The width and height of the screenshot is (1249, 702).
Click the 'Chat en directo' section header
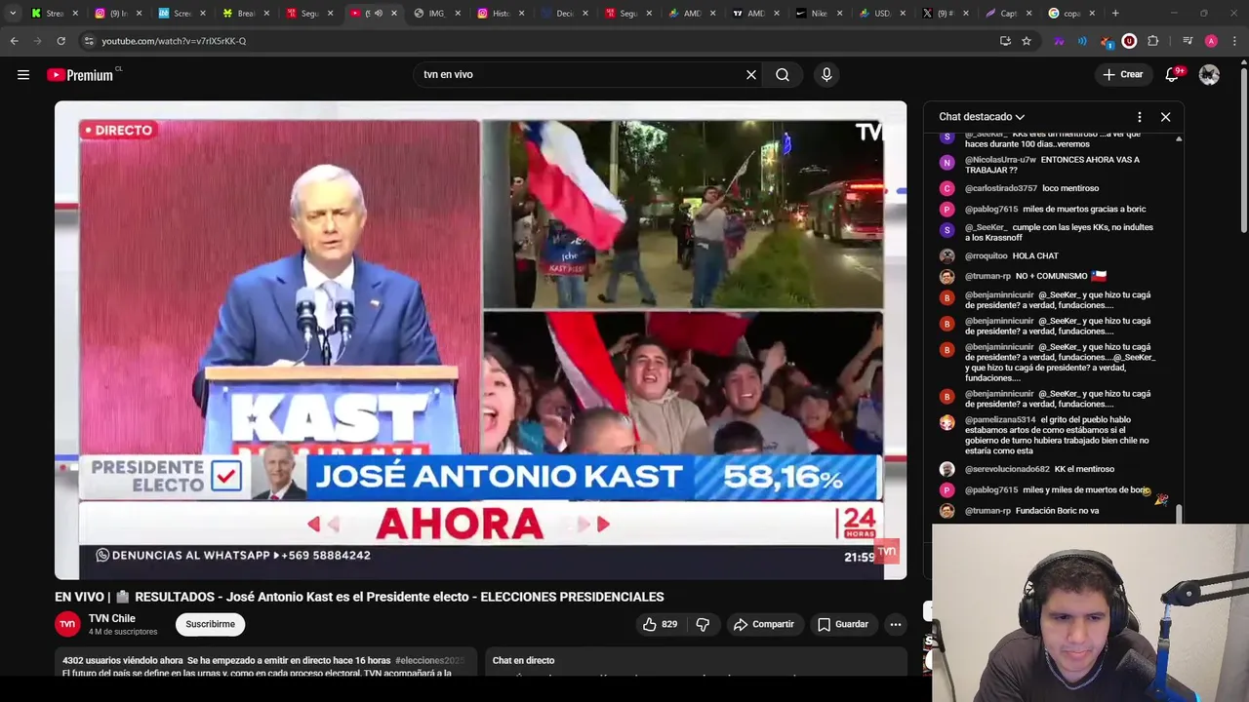click(x=523, y=660)
